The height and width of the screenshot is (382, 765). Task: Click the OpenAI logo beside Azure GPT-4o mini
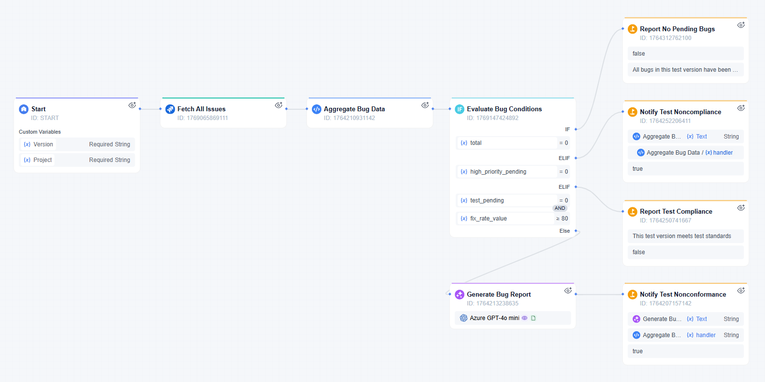463,318
